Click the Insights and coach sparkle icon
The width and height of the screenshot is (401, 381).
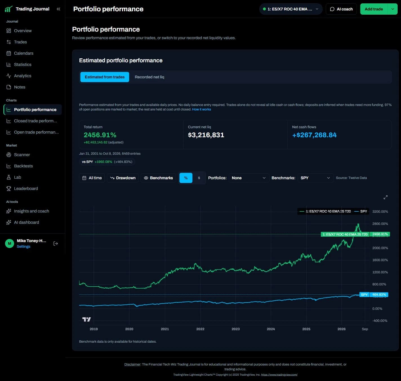pos(9,211)
